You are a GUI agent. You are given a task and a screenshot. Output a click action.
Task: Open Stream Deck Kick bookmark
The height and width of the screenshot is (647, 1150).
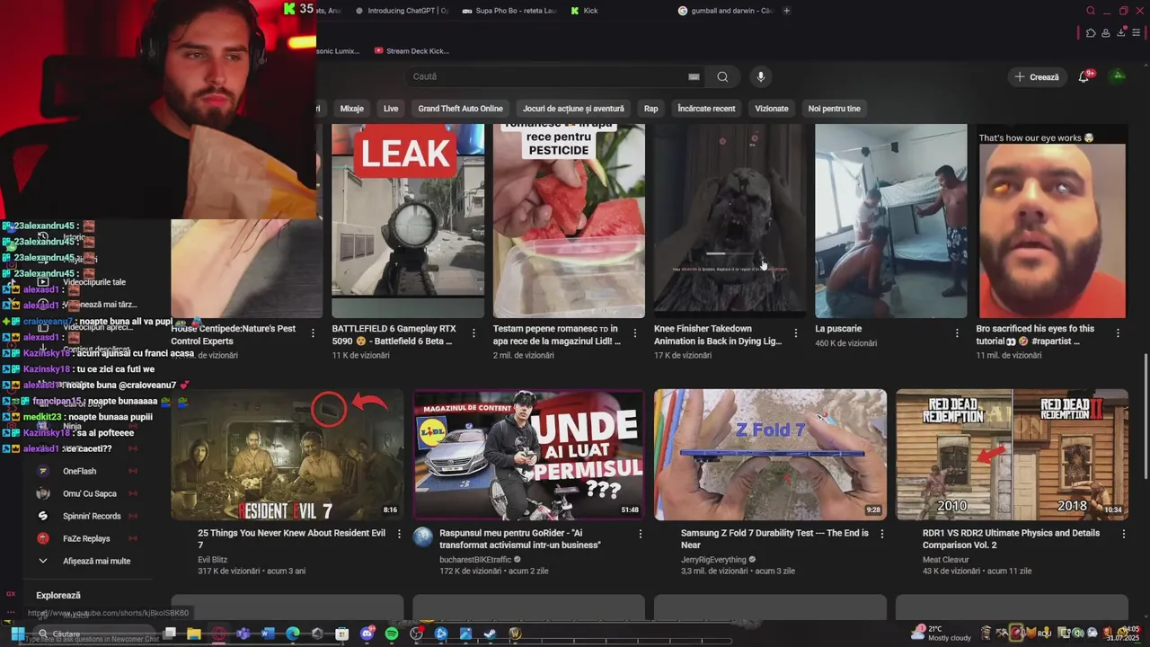point(411,51)
